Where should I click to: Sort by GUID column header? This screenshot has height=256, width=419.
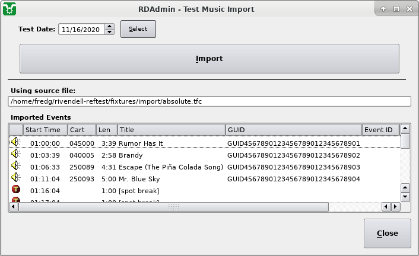click(293, 130)
